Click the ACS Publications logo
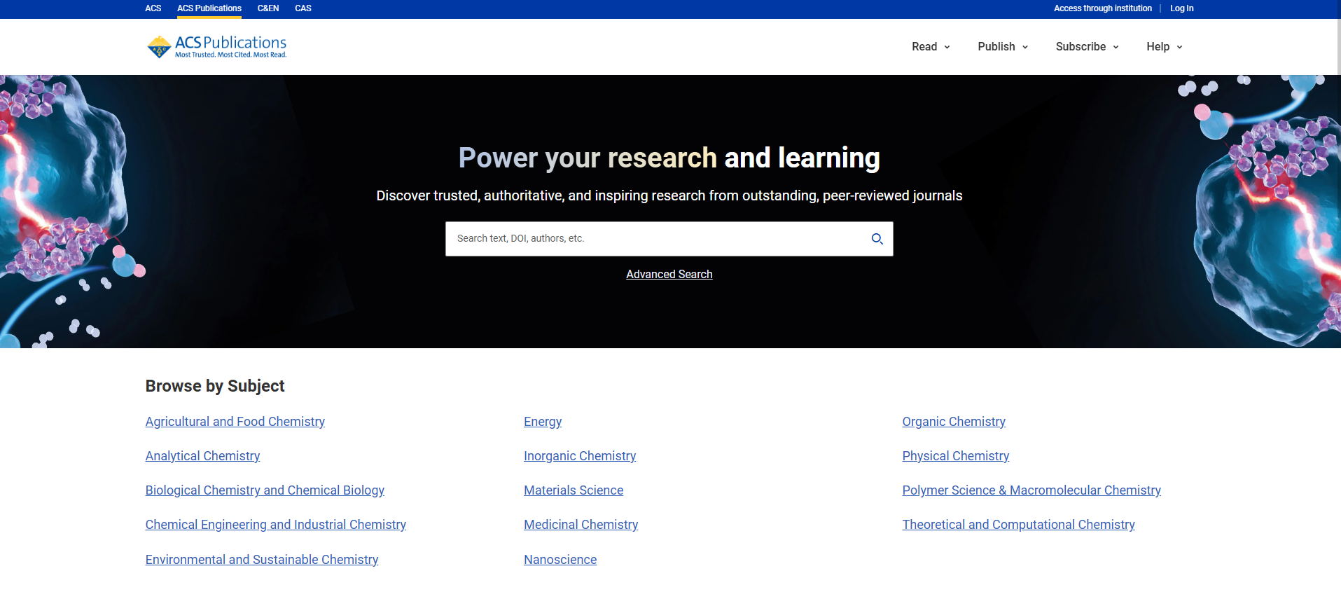This screenshot has height=592, width=1341. [216, 47]
